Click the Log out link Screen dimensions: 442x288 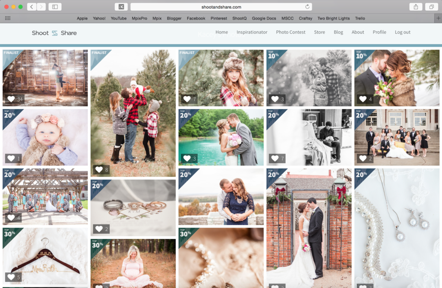click(402, 32)
